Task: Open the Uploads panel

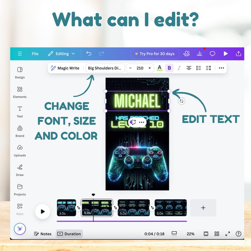Action: (x=20, y=151)
